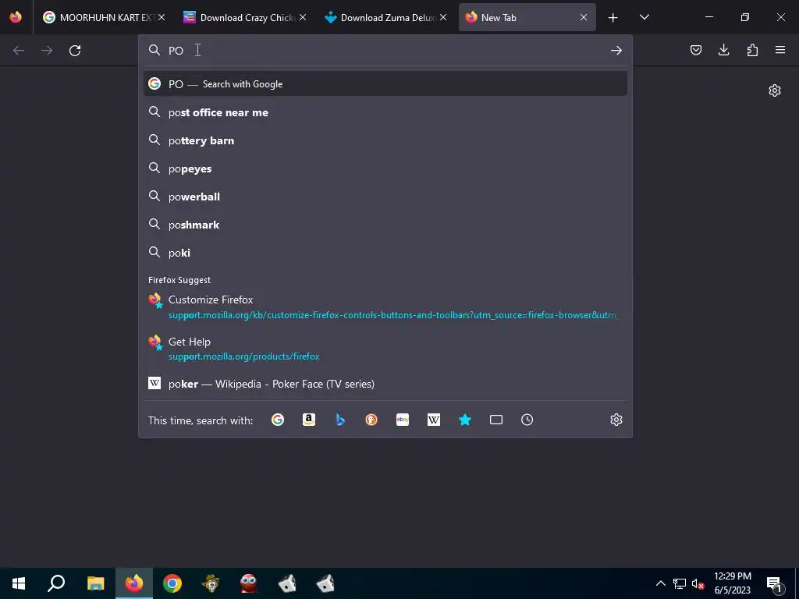Open the Extensions menu
Viewport: 799px width, 599px height.
point(752,50)
